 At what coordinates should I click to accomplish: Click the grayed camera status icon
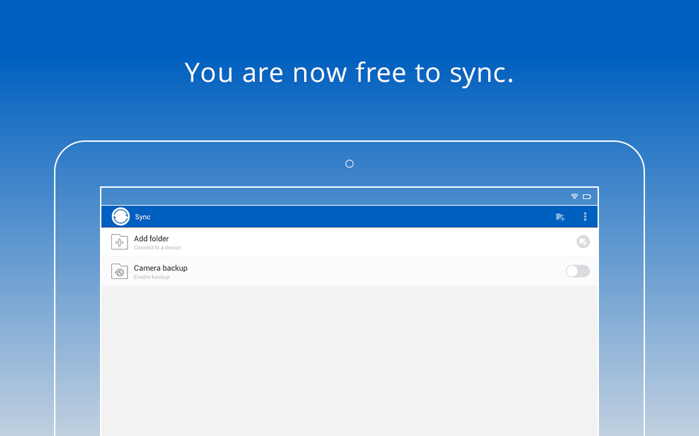pyautogui.click(x=583, y=242)
